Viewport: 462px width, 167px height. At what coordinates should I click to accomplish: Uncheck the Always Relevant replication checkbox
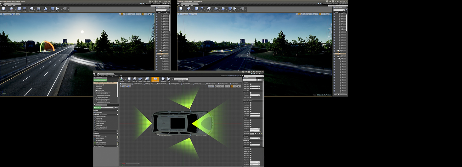click(x=251, y=151)
